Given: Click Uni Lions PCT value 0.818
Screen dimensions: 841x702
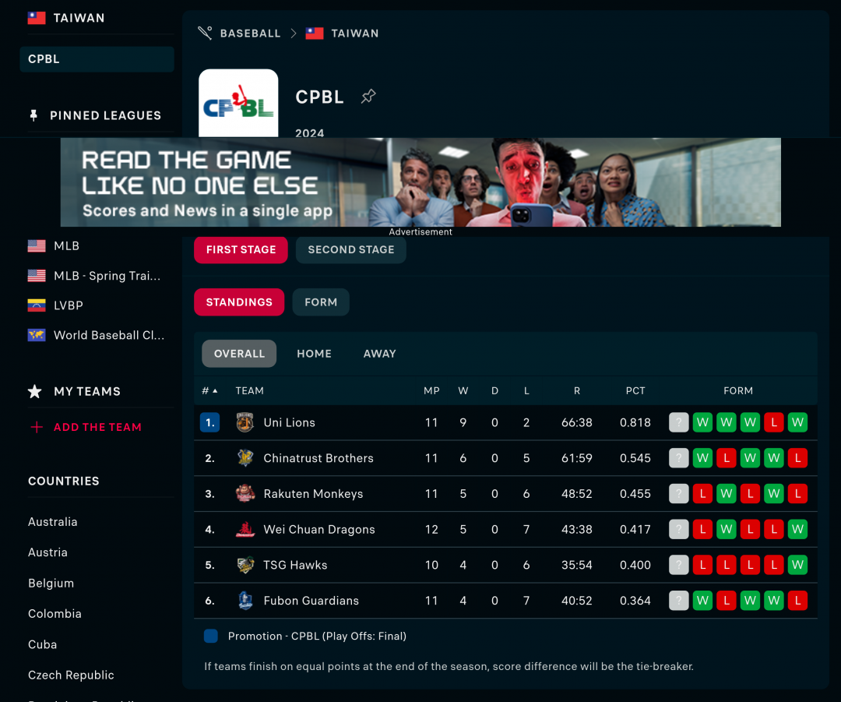Looking at the screenshot, I should click(635, 422).
